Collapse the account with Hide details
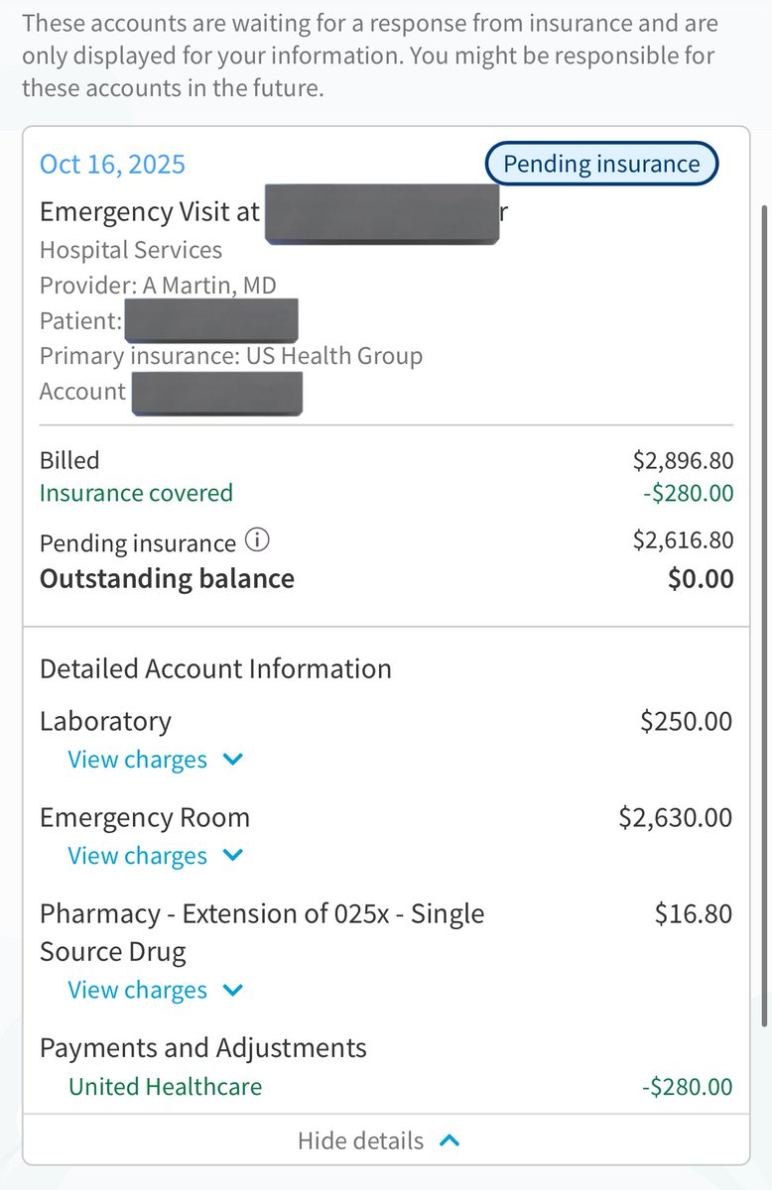This screenshot has width=772, height=1190. 361,1140
